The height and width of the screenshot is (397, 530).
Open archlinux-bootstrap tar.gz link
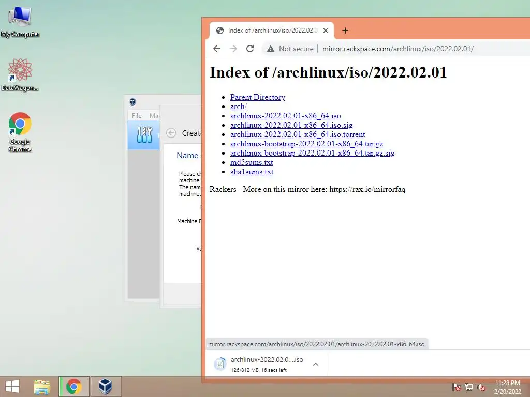coord(306,144)
